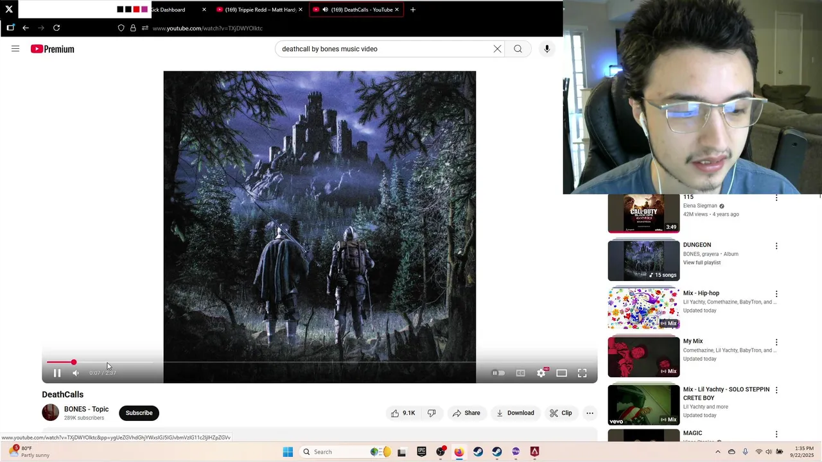
Task: Enter fullscreen video mode
Action: (582, 373)
